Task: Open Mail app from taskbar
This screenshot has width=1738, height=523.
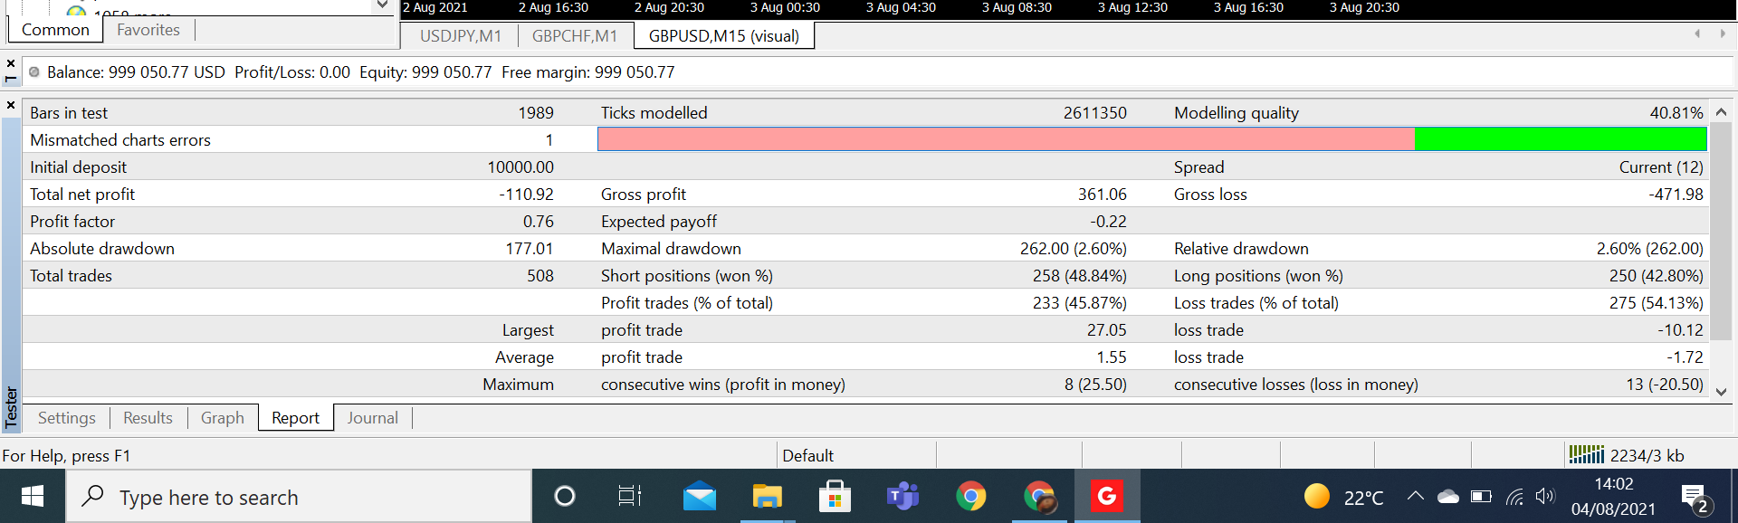Action: click(x=699, y=496)
